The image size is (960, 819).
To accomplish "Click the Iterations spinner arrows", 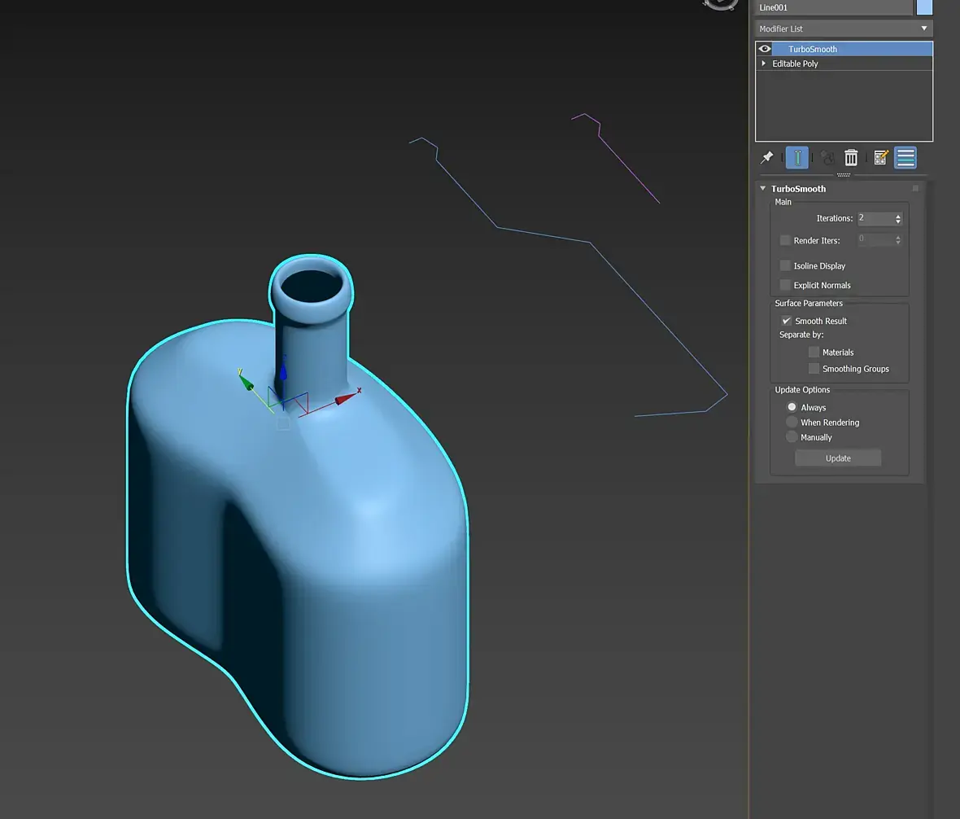I will (898, 218).
